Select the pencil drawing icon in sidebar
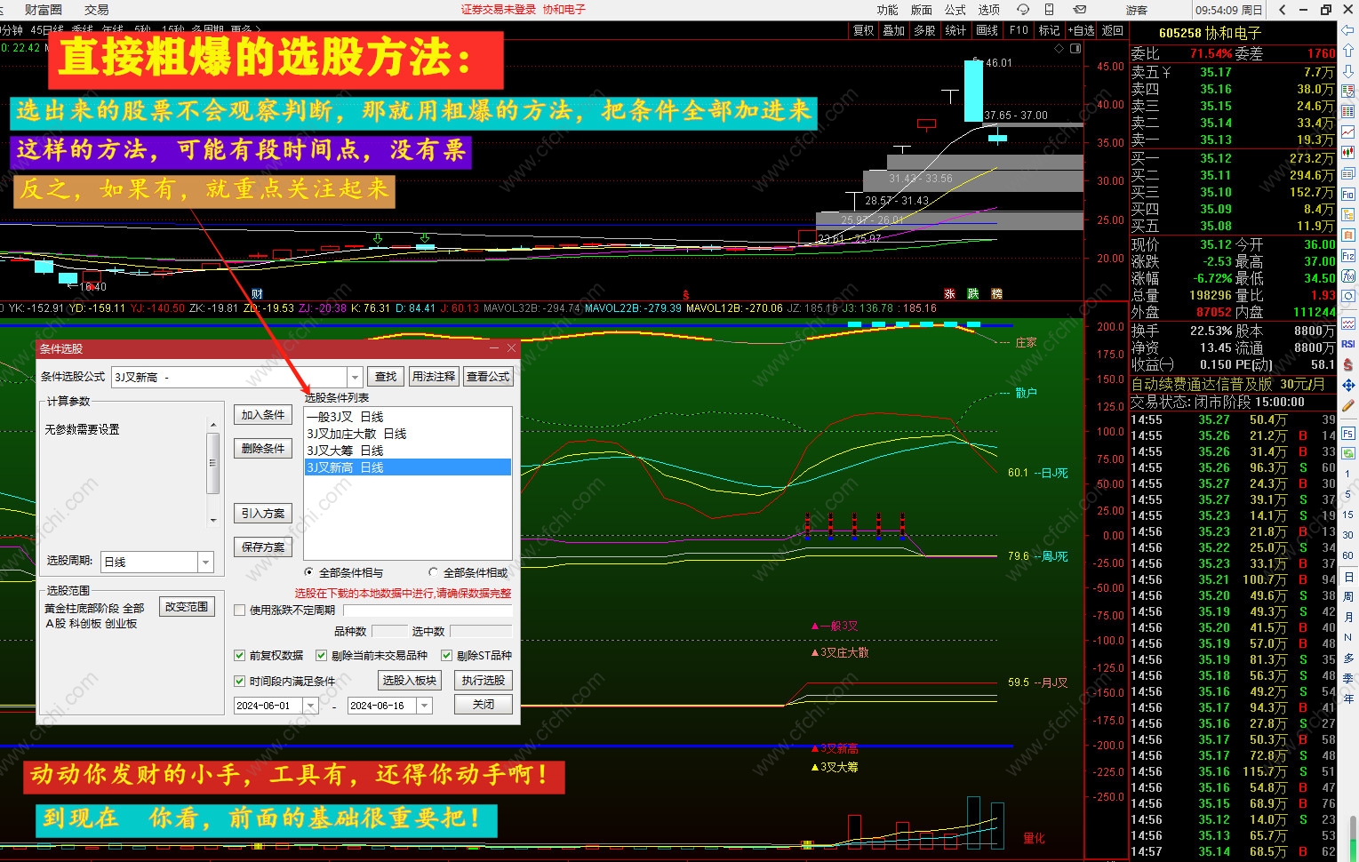Screen dimensions: 1359x862 [1348, 405]
